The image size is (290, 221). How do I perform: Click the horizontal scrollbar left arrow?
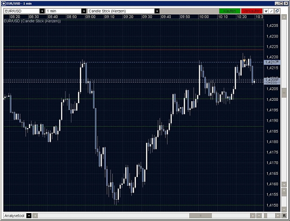[x=35, y=215]
